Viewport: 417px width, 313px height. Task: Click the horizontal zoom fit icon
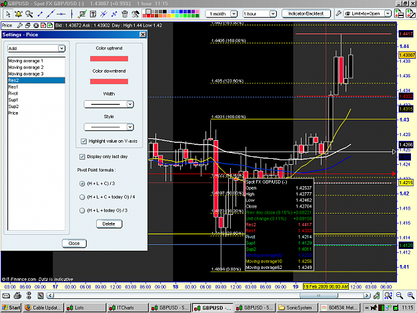[388, 296]
